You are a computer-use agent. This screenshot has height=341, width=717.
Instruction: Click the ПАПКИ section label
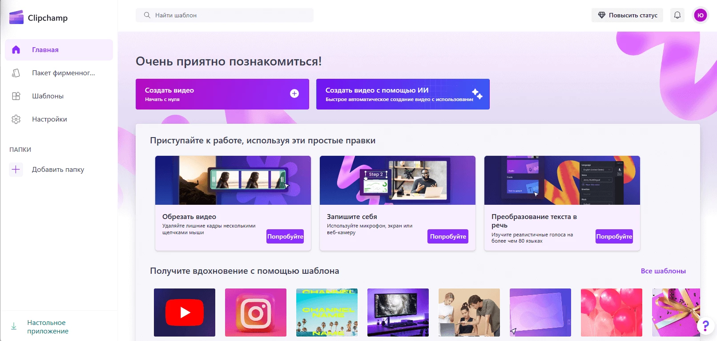(x=20, y=150)
